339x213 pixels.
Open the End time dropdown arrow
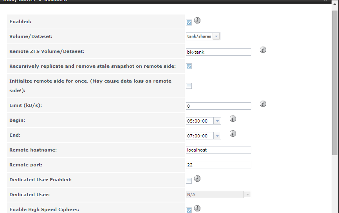point(217,136)
